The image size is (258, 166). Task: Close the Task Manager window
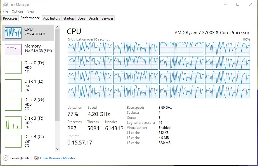251,4
